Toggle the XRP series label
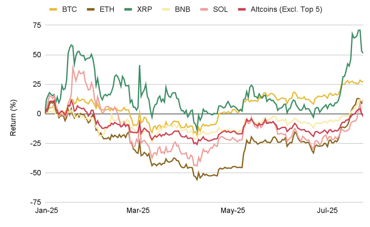Screen dimensions: 370x227 [144, 9]
